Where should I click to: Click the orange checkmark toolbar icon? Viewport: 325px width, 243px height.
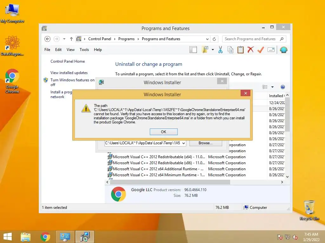click(261, 50)
